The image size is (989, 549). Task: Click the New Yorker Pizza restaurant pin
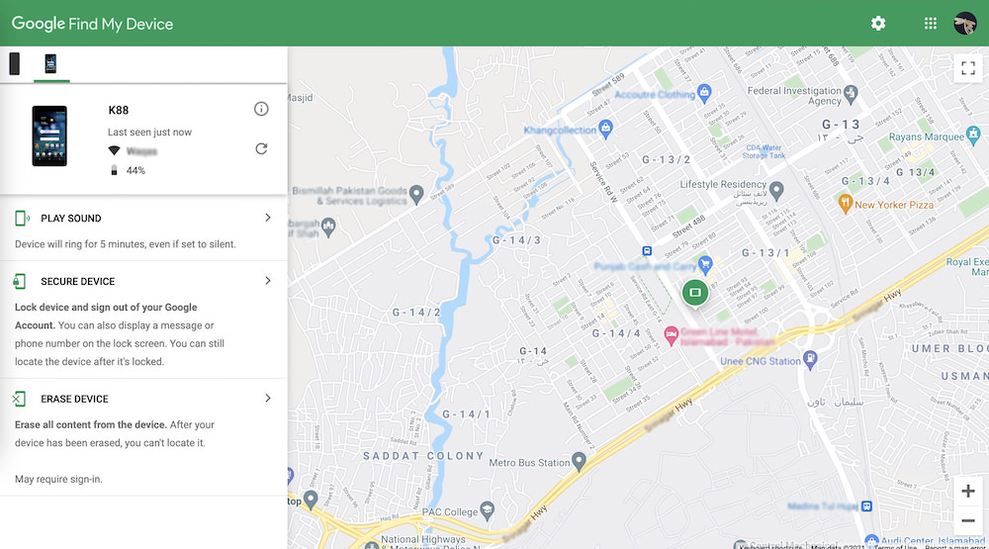pos(846,203)
